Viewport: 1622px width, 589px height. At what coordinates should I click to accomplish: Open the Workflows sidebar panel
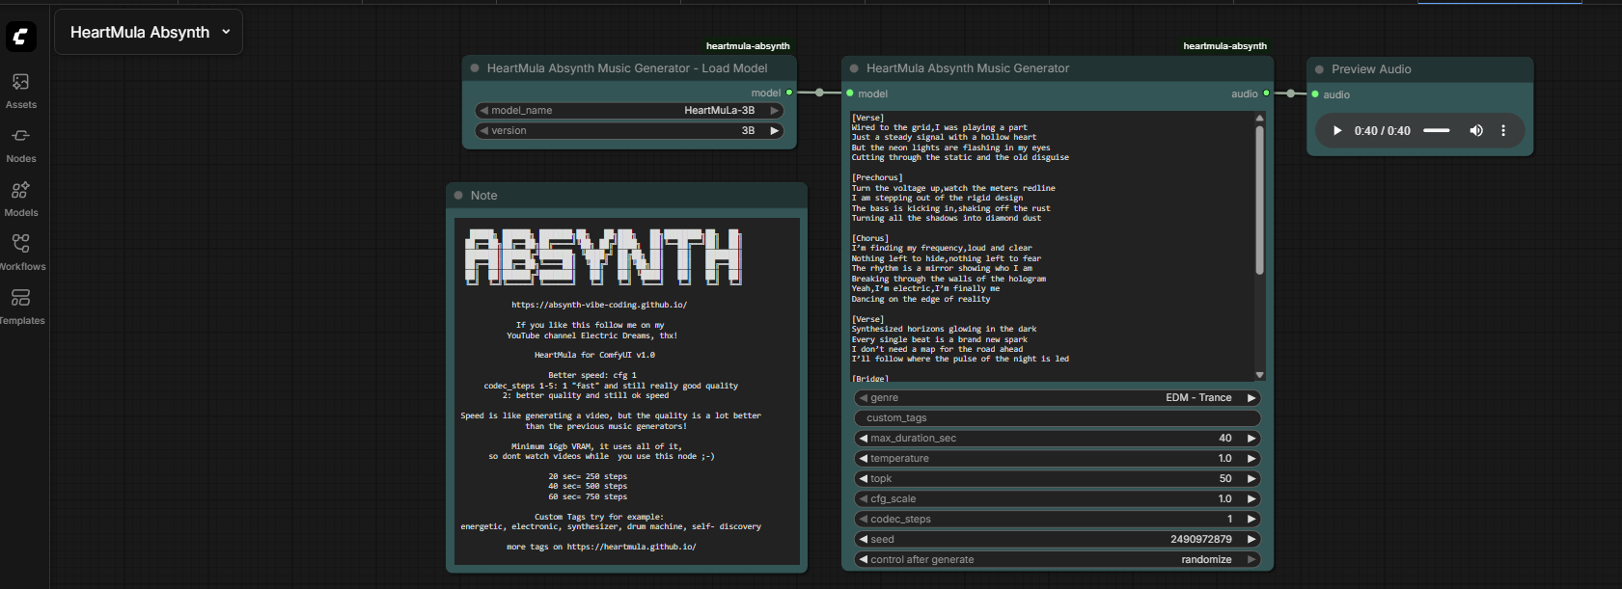tap(21, 253)
